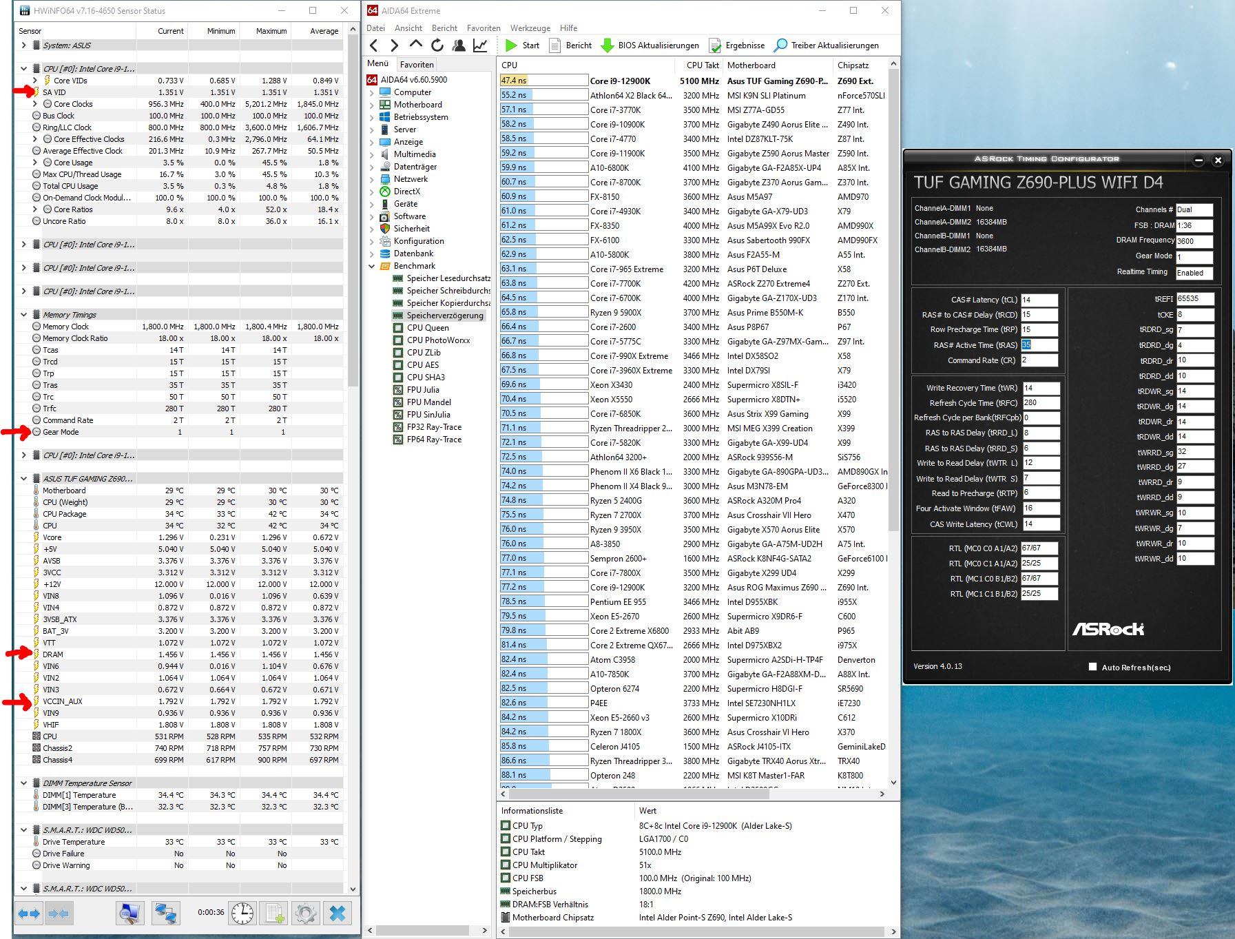Click Treiber Aktualisierungen button
Image resolution: width=1235 pixels, height=939 pixels.
click(827, 45)
